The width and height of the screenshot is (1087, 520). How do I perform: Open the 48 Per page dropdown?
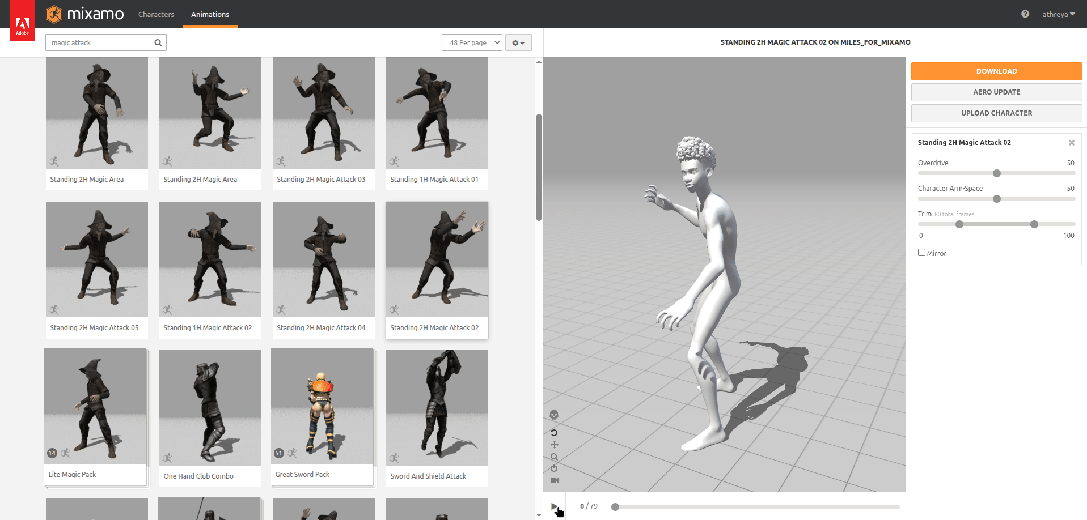pos(472,42)
